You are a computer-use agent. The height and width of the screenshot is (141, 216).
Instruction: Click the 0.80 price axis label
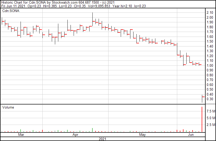[210, 75]
